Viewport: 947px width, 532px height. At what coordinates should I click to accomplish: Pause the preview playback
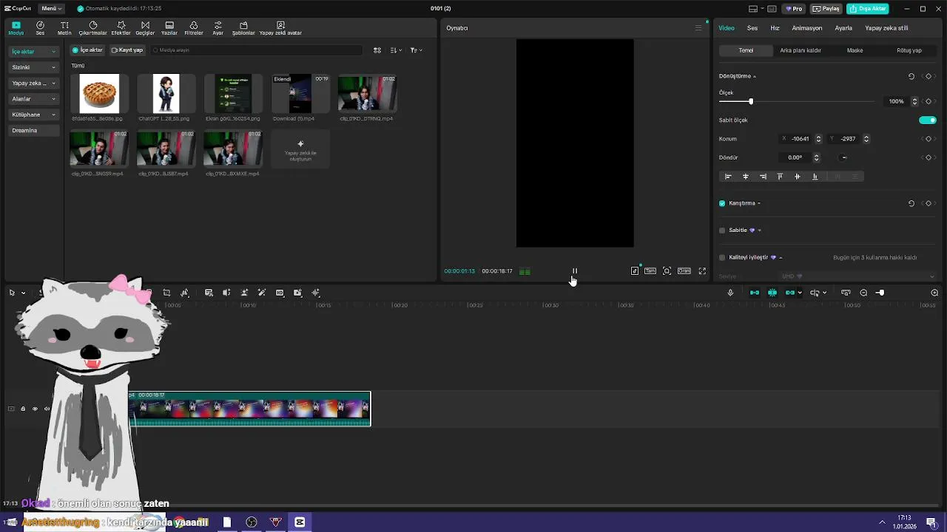pyautogui.click(x=575, y=271)
